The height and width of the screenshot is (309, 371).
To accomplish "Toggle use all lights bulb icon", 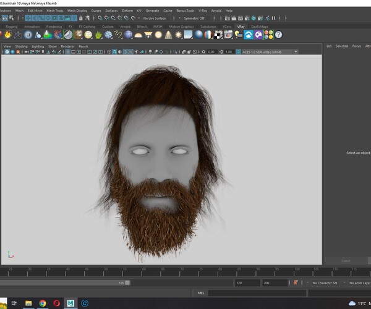I will pos(136,52).
